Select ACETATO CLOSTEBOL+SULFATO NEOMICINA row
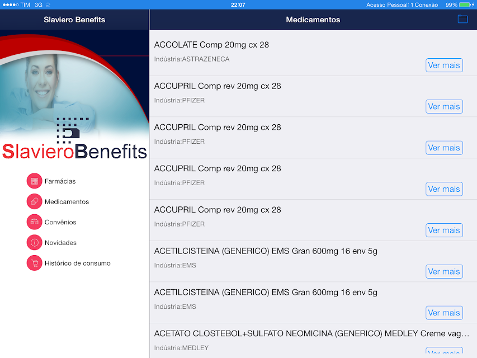This screenshot has height=358, width=477. click(x=313, y=341)
